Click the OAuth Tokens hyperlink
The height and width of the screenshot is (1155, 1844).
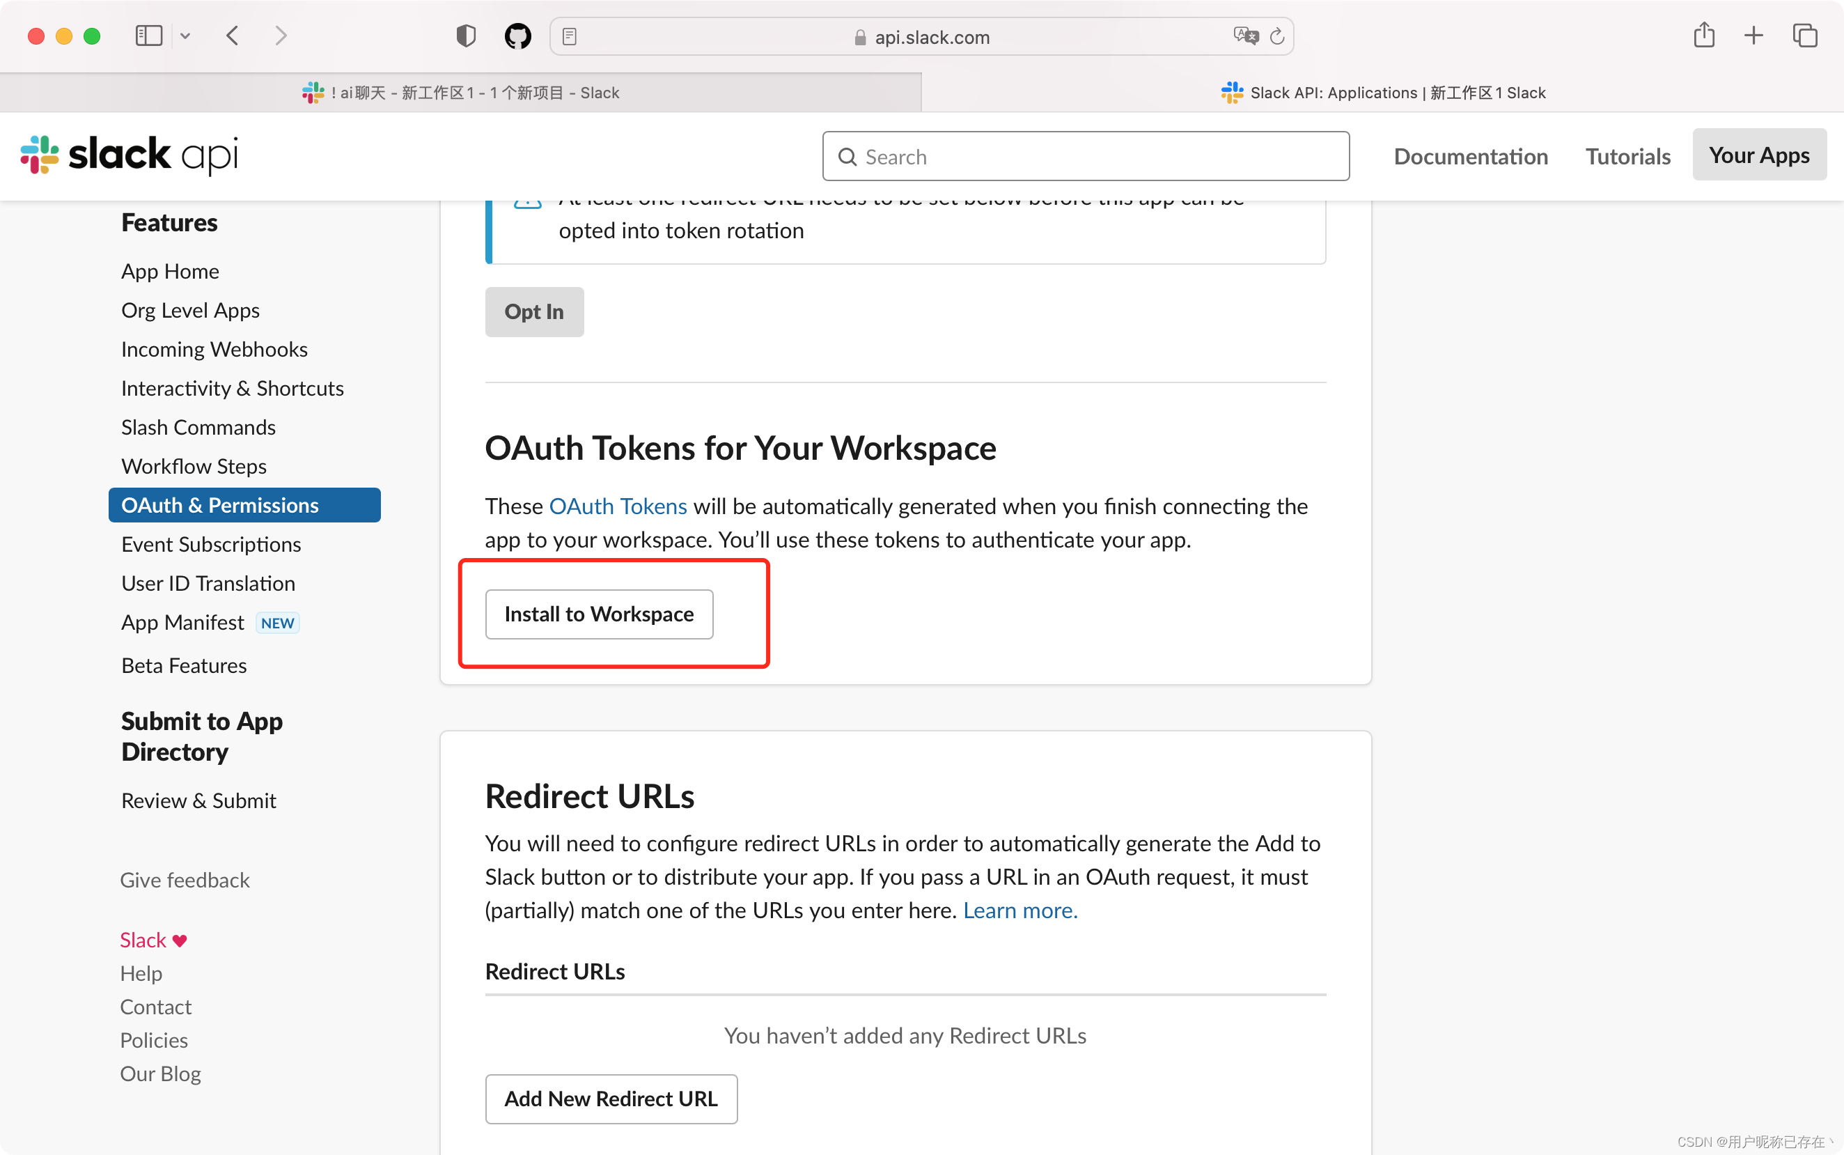coord(617,506)
